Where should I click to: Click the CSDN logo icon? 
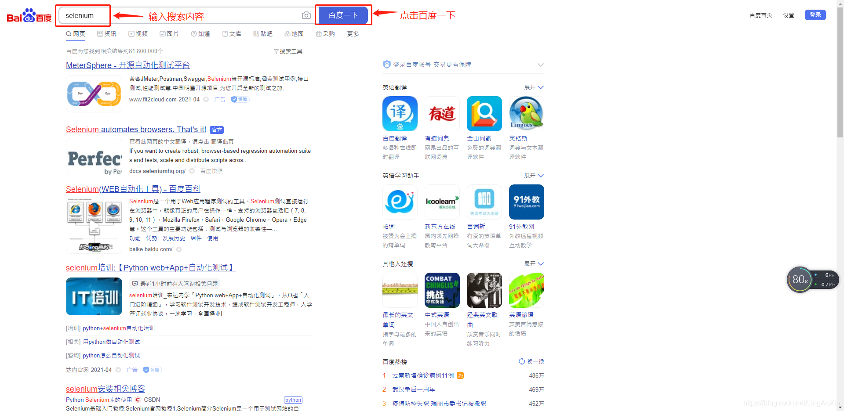[x=138, y=400]
